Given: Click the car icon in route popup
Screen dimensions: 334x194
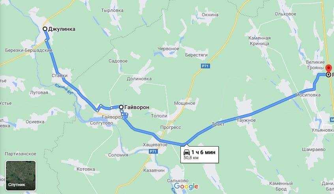Looking at the screenshot, I should click(187, 152).
